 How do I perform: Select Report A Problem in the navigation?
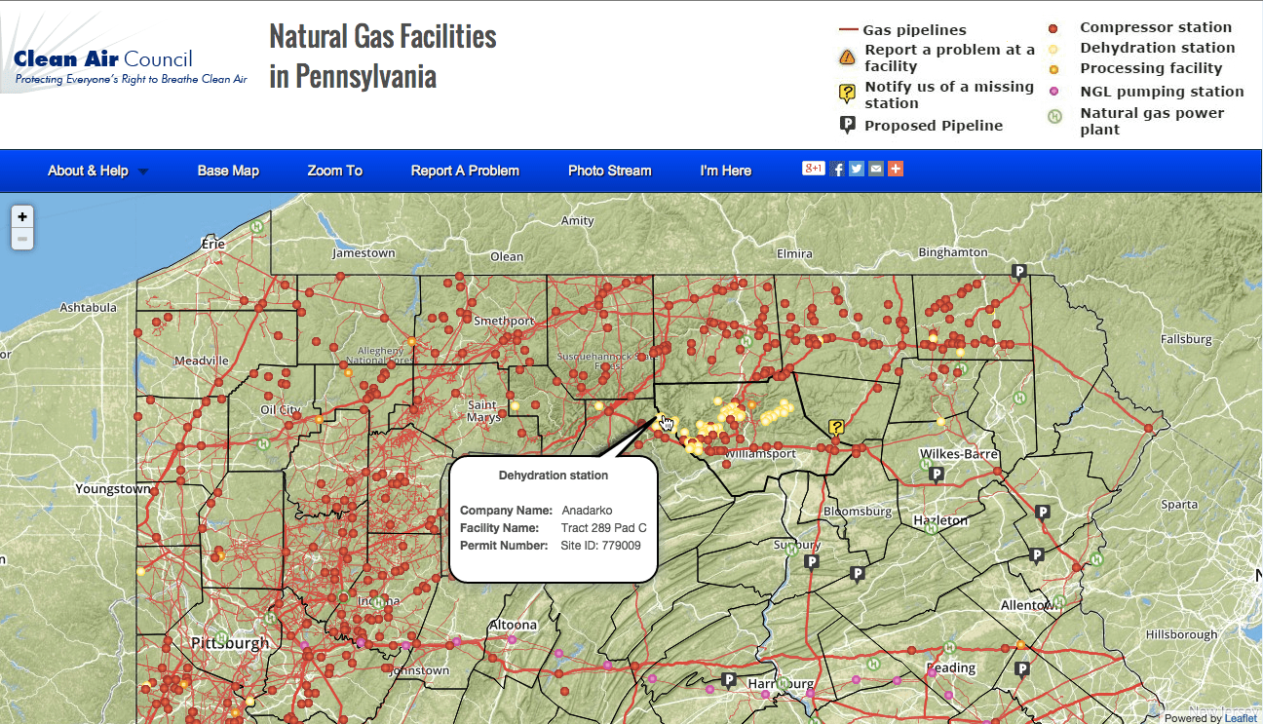465,171
